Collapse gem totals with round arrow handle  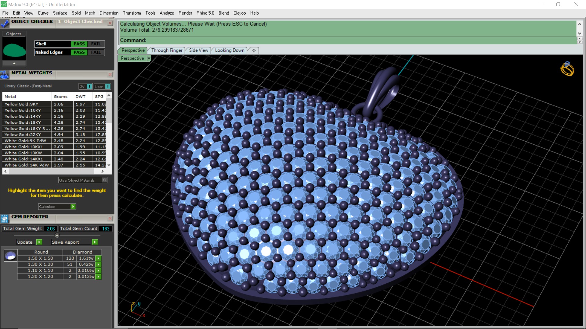pos(57,235)
